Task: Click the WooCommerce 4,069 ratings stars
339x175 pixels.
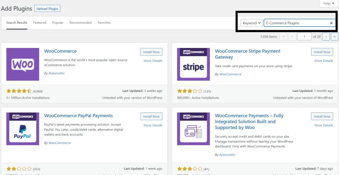Action: pyautogui.click(x=19, y=91)
